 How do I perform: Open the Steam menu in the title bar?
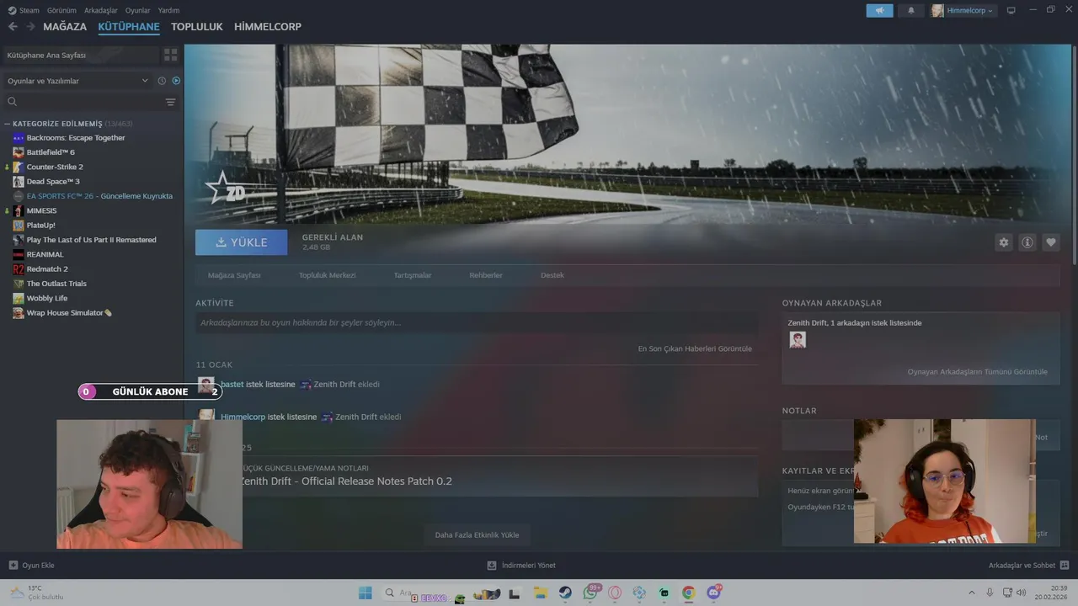[23, 10]
